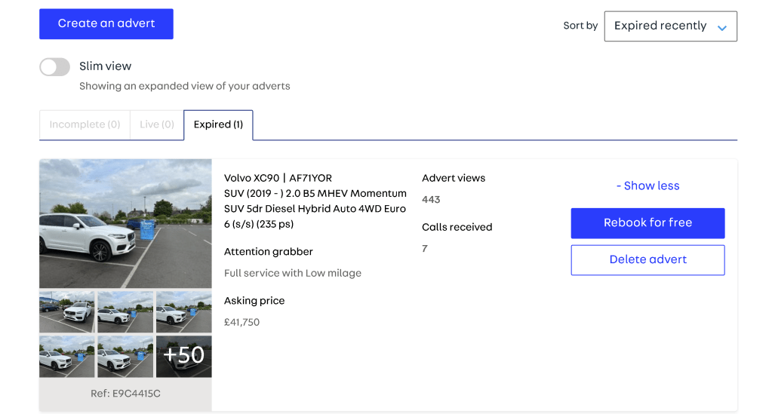
Task: Select the Expired (1) tab
Action: point(218,124)
